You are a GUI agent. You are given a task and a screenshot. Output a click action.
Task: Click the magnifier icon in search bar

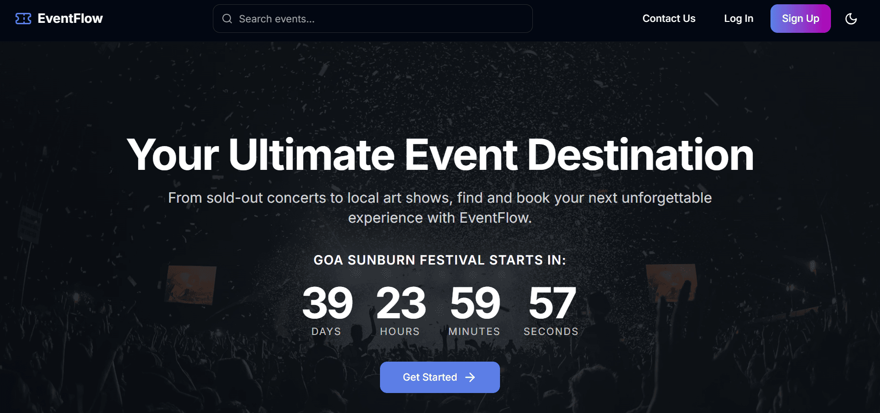[x=227, y=19]
